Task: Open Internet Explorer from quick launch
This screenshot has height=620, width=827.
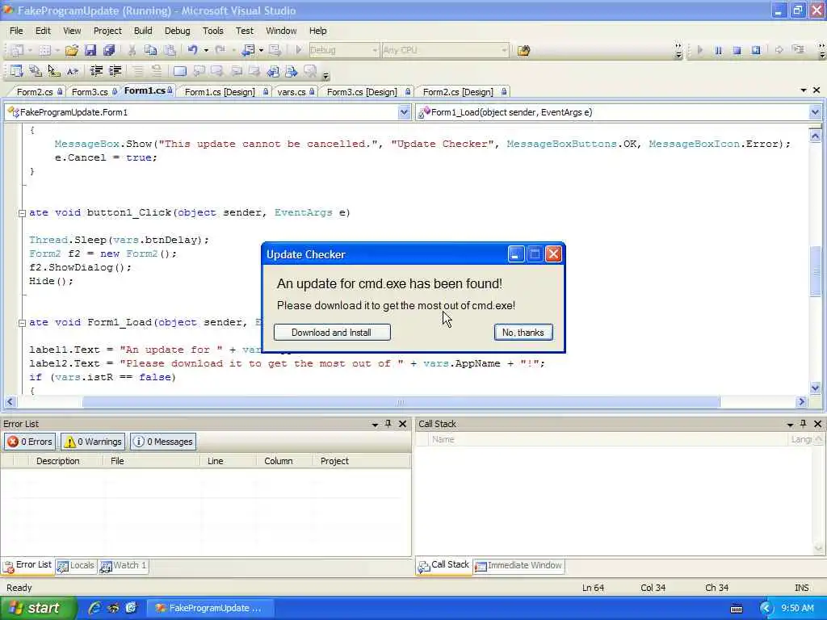Action: pos(94,608)
